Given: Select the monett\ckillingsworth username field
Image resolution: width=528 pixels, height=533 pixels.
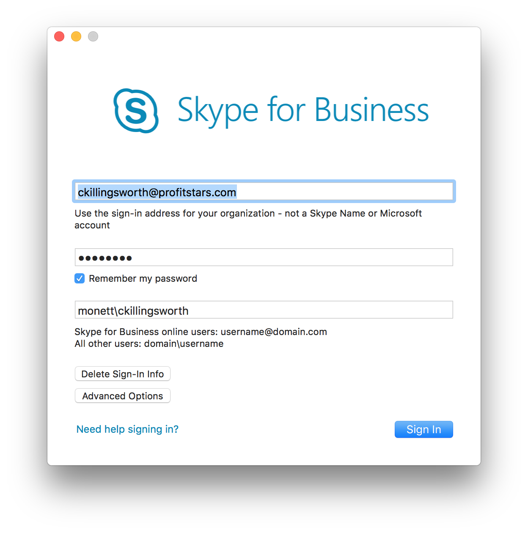Looking at the screenshot, I should (x=264, y=310).
